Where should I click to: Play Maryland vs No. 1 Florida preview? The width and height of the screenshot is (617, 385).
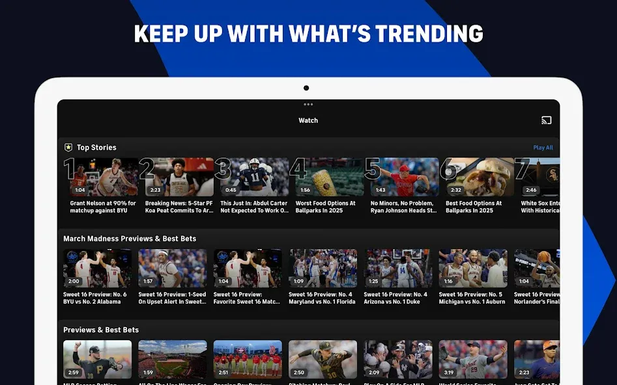pyautogui.click(x=323, y=269)
